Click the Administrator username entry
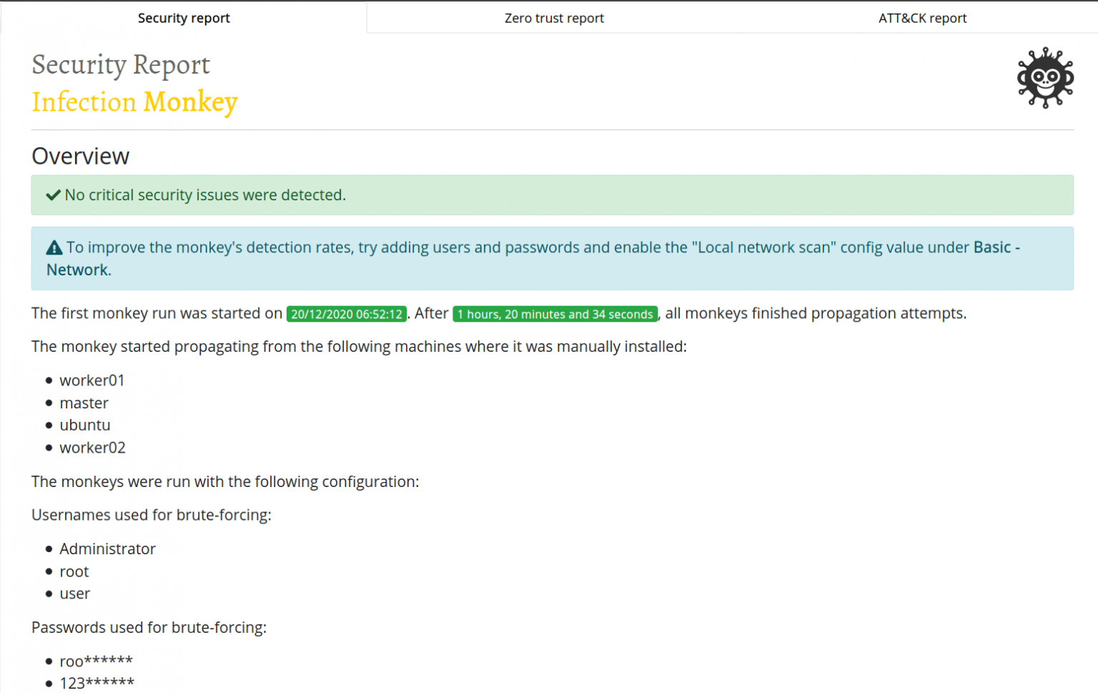Viewport: 1098px width, 693px height. pos(107,549)
